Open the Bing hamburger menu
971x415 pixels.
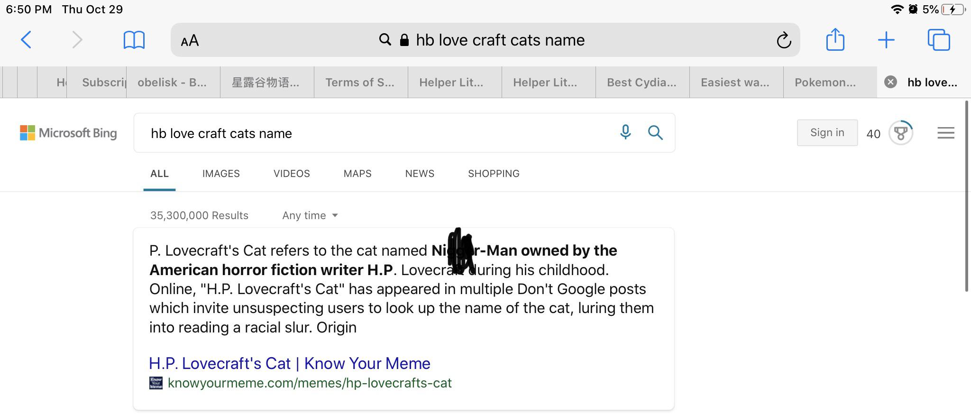tap(945, 133)
